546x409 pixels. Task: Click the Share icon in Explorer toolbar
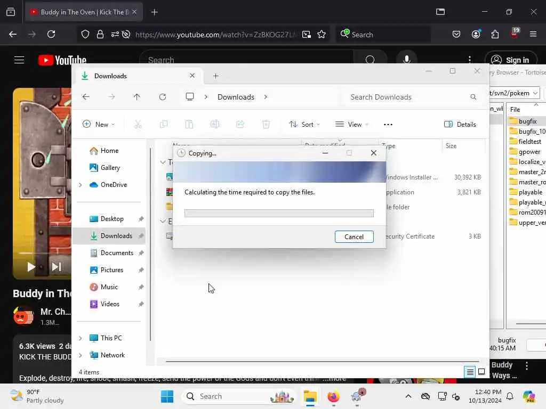tap(240, 125)
